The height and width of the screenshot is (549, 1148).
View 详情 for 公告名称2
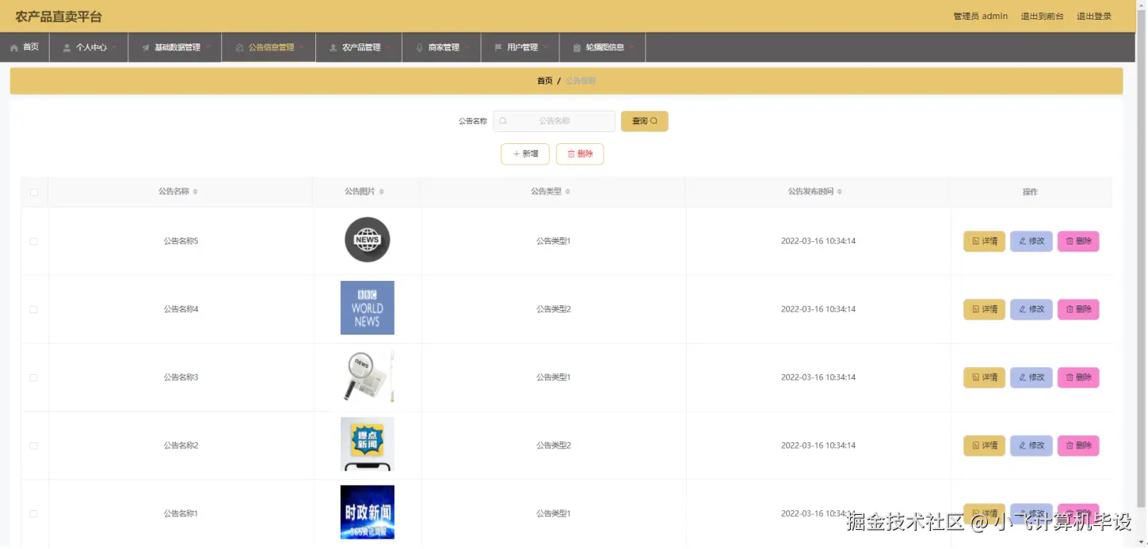(984, 445)
